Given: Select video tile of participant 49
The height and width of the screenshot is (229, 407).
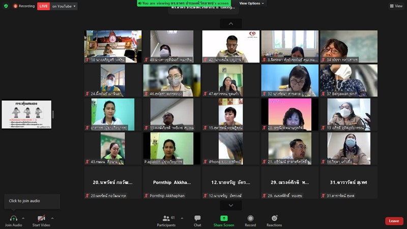Looking at the screenshot, I should pyautogui.click(x=172, y=46).
